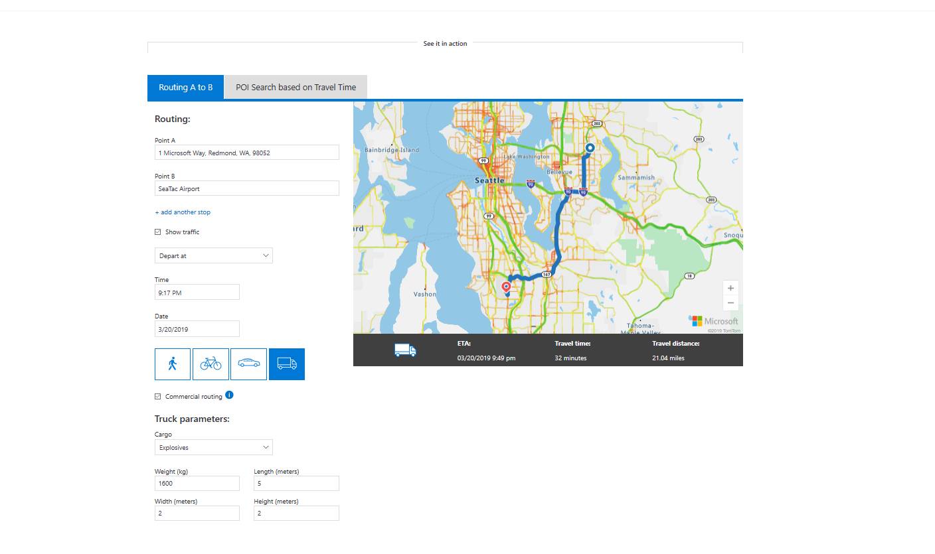Click the 21.04 miles travel distance value
This screenshot has height=554, width=935.
[x=668, y=358]
